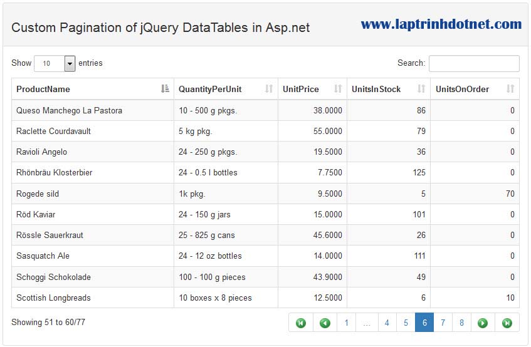Click quantity cell 25 - 825 g cans

(x=226, y=235)
